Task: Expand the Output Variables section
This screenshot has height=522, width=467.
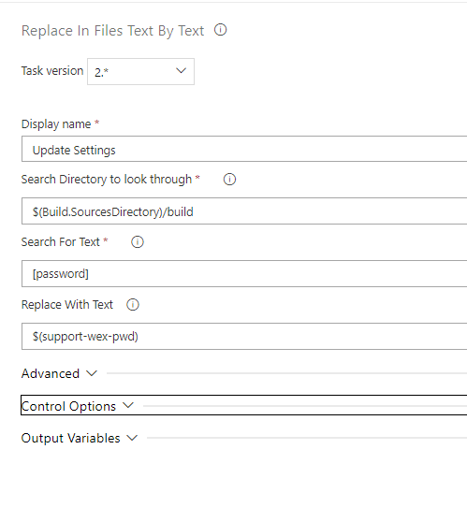Action: [x=80, y=438]
